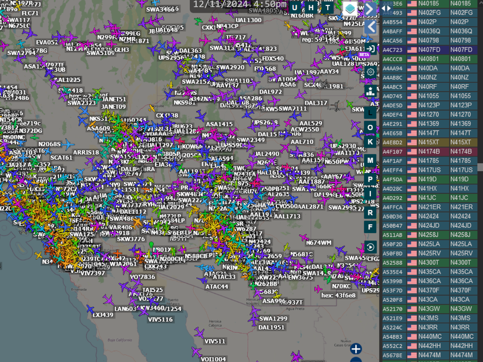
Task: Click the ATAC44 flight label on map
Action: (217, 287)
